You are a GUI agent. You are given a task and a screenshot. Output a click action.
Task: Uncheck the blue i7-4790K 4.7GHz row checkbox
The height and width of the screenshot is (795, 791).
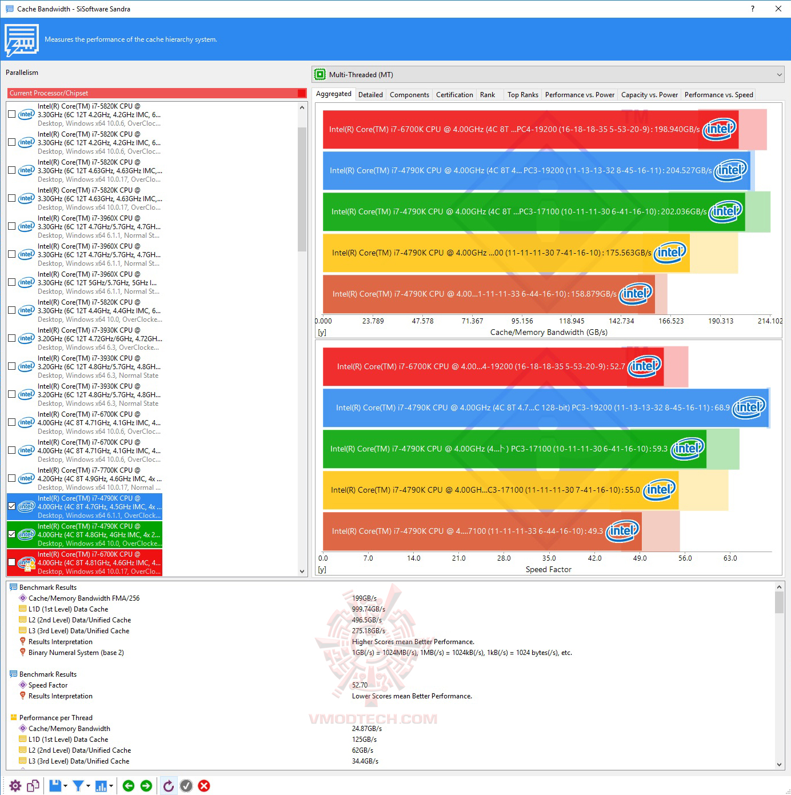click(x=11, y=506)
